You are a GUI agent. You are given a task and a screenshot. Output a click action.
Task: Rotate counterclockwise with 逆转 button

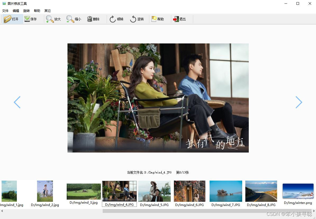[137, 19]
